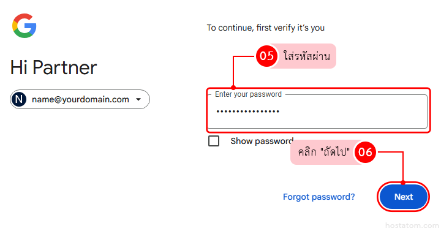Click the hostatom.com watermark
441x231 pixels.
[412, 225]
